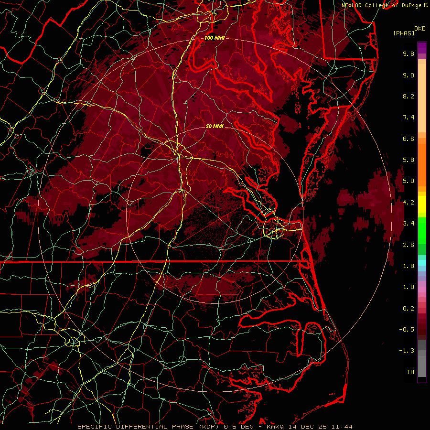Click the 100 NMI range ring label

(x=215, y=38)
